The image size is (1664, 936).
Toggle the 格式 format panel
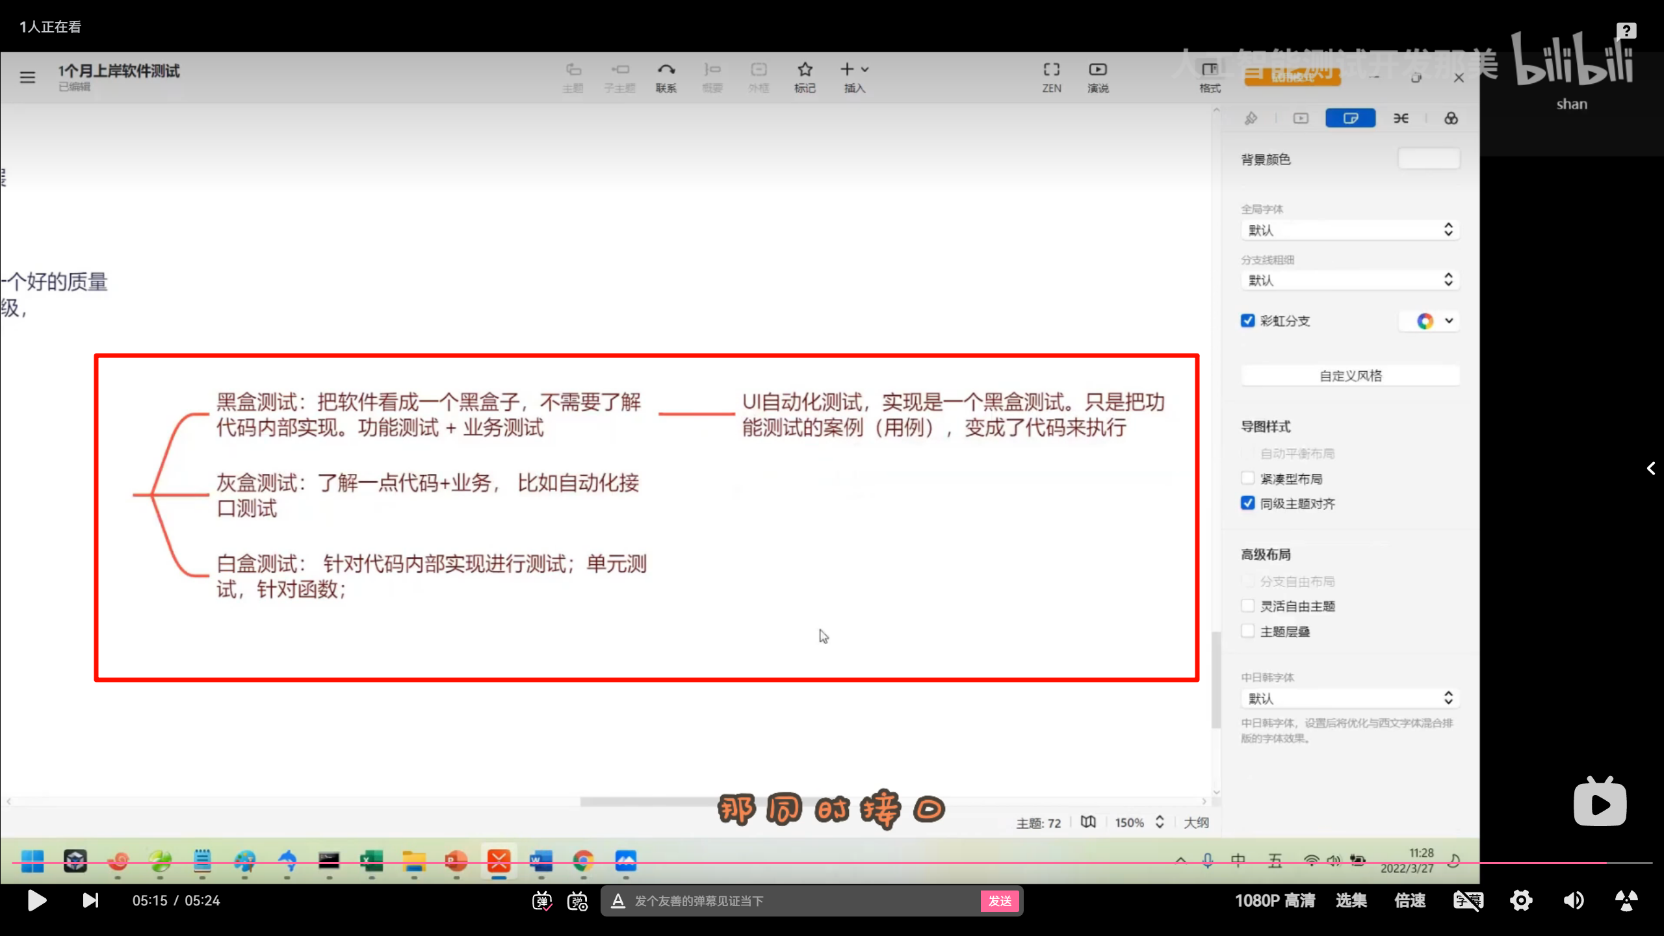(x=1210, y=77)
